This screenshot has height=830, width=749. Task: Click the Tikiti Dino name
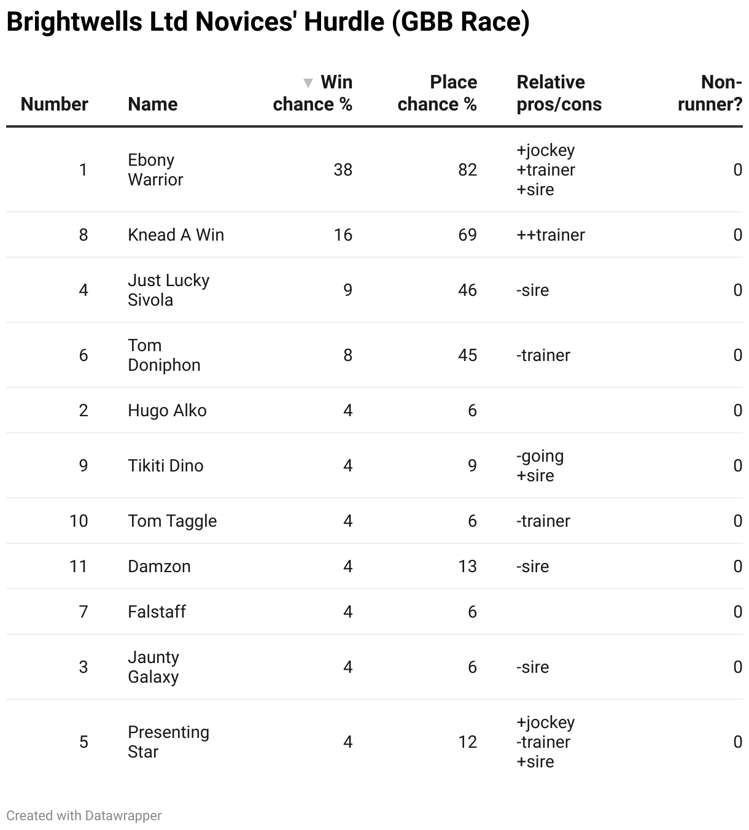click(x=166, y=466)
